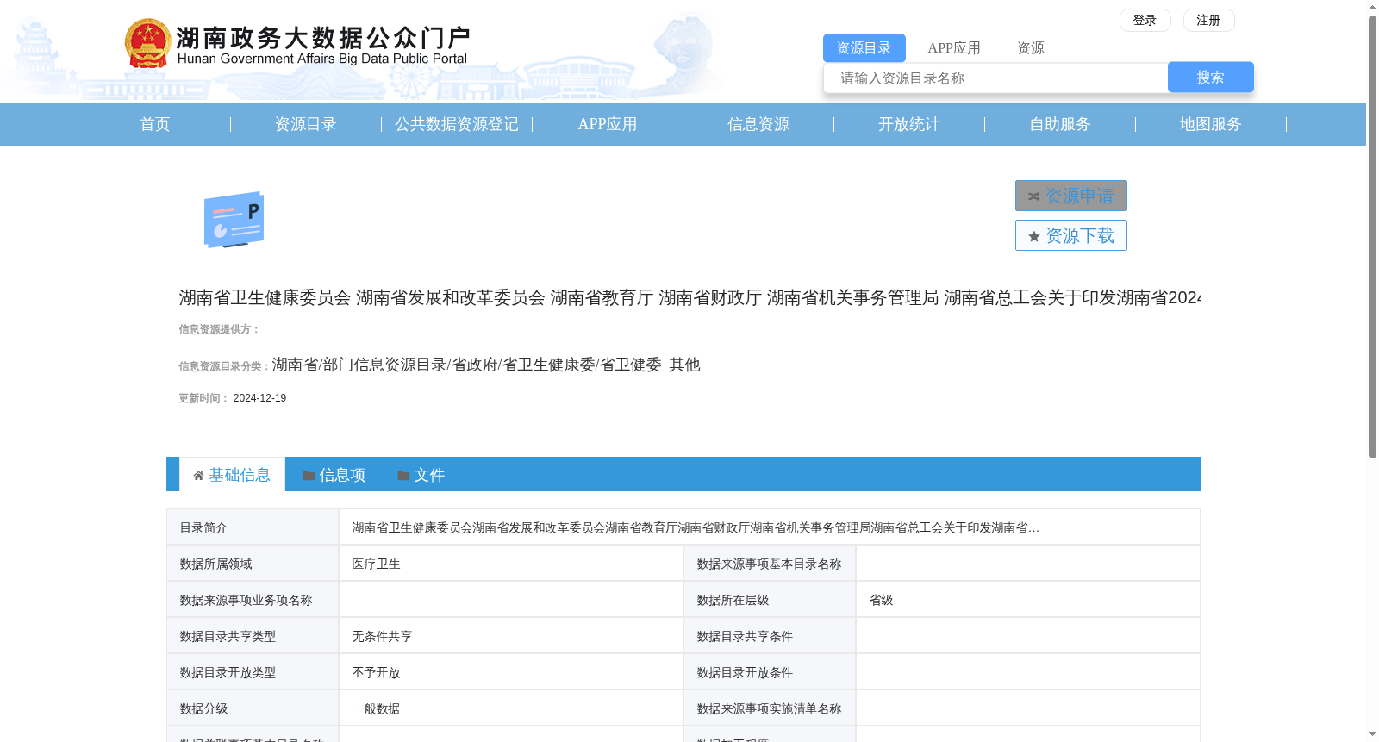
Task: Click the blue resource document thumbnail icon
Action: tap(234, 220)
